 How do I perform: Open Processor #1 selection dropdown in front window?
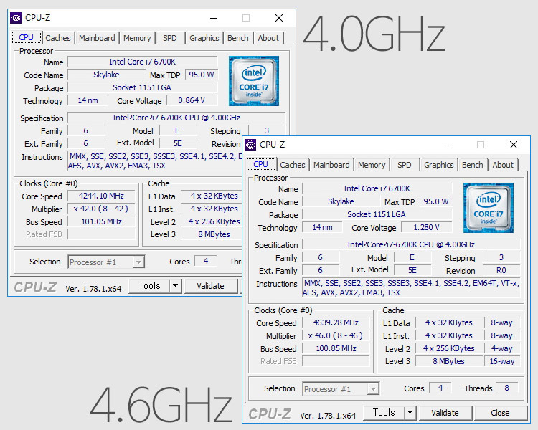(341, 389)
